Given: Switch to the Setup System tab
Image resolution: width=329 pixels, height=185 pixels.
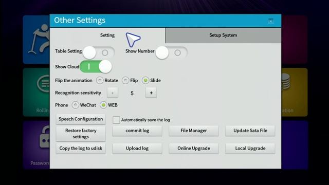Looking at the screenshot, I should pos(223,35).
